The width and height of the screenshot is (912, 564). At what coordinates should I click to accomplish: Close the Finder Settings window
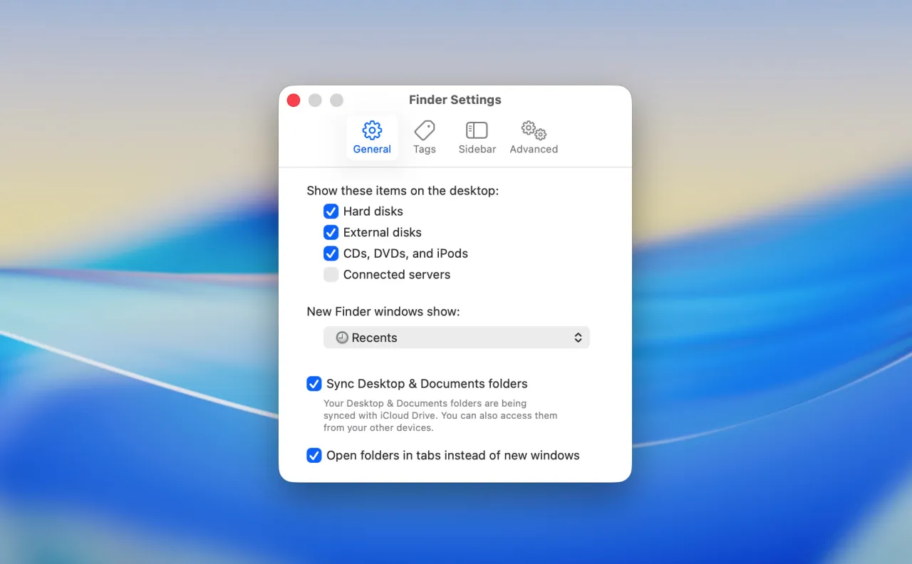(294, 100)
